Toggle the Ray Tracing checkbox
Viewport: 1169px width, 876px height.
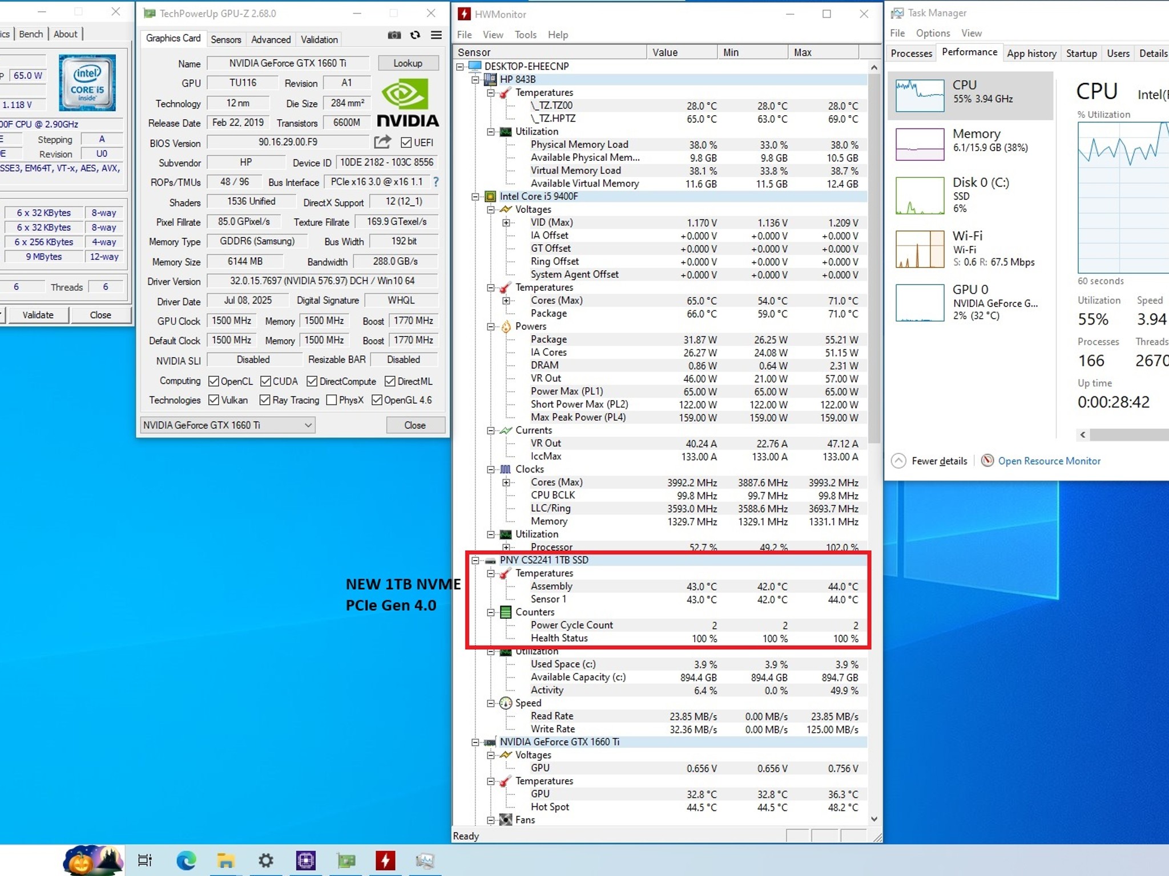(264, 400)
